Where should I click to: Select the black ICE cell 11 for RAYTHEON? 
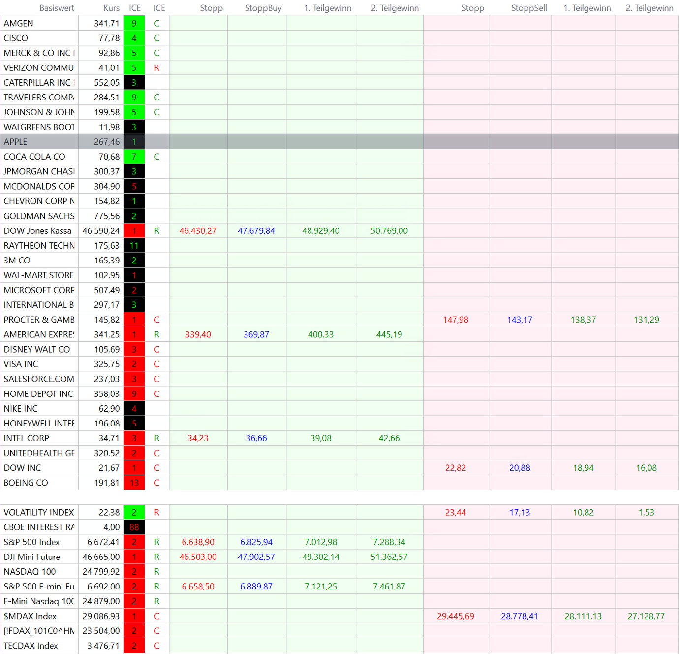(x=134, y=246)
